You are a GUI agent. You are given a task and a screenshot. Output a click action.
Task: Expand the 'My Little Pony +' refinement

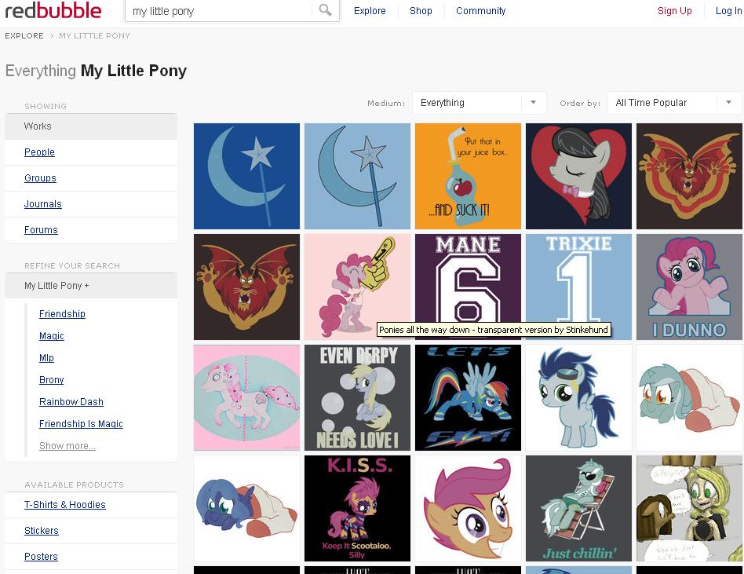[x=57, y=286]
